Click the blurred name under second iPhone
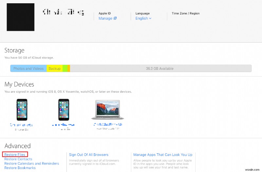This screenshot has height=172, width=262. 63,125
